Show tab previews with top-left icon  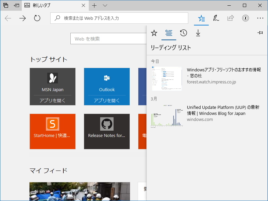pos(5,5)
